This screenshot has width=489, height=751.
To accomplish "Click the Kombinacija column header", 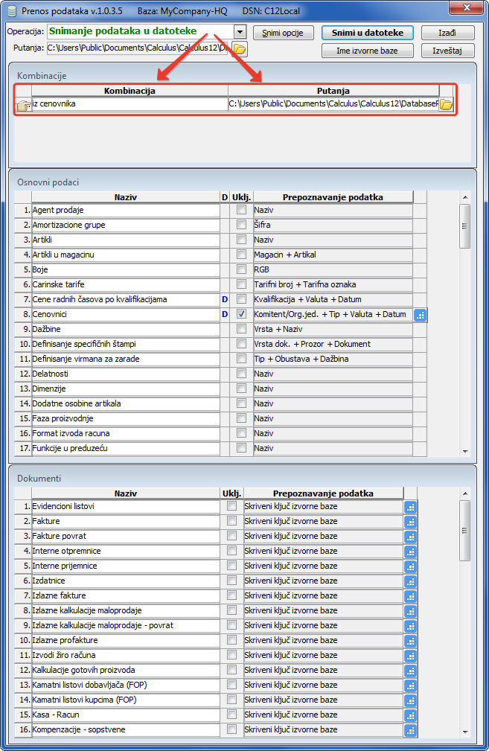I will click(130, 91).
